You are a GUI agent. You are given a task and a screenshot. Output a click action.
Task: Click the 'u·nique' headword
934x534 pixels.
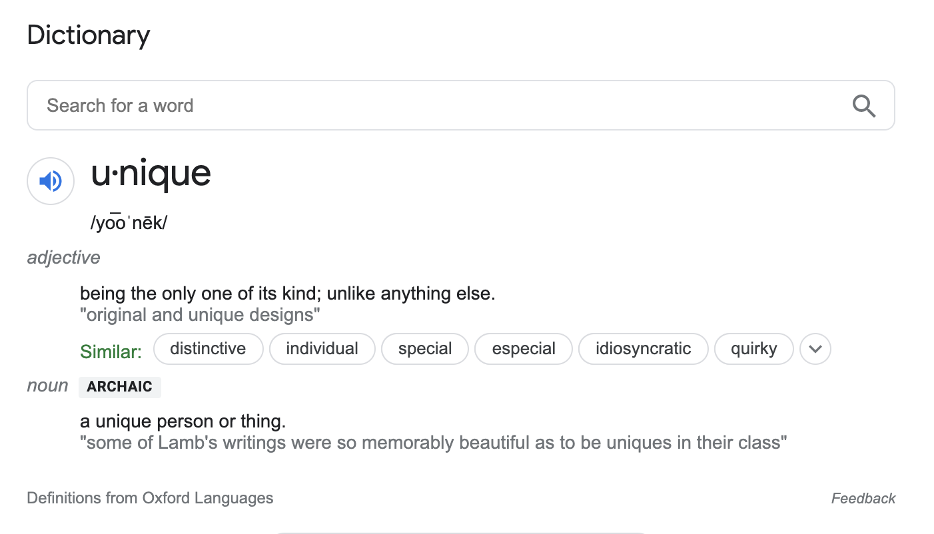tap(151, 174)
